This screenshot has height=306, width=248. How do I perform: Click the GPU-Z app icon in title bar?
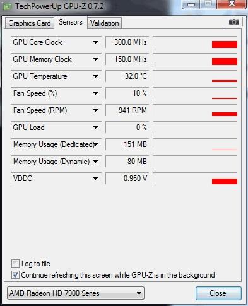tap(7, 6)
